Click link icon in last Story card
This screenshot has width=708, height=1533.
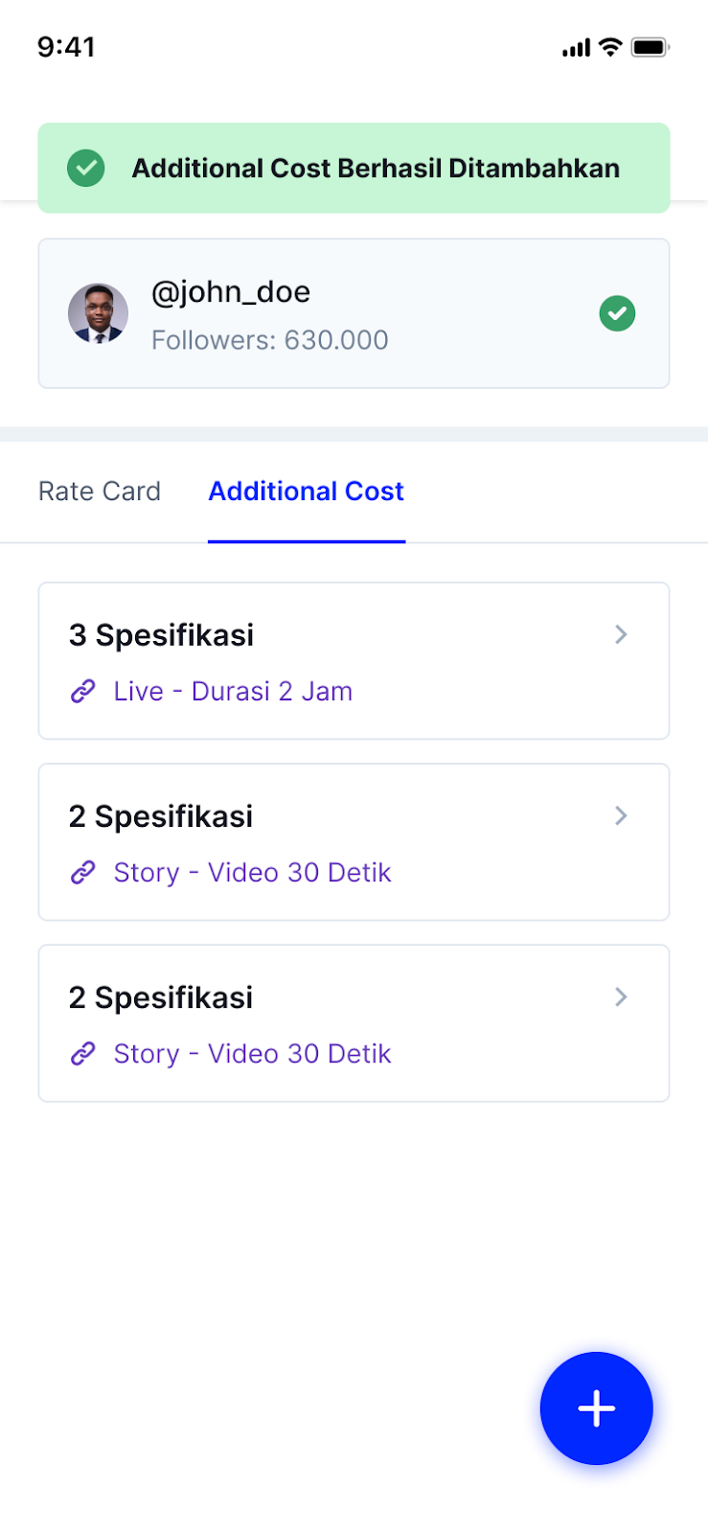click(83, 1053)
